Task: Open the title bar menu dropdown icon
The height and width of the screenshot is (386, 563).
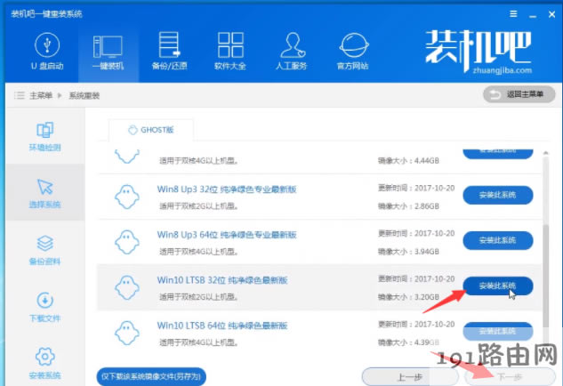Action: pyautogui.click(x=514, y=15)
